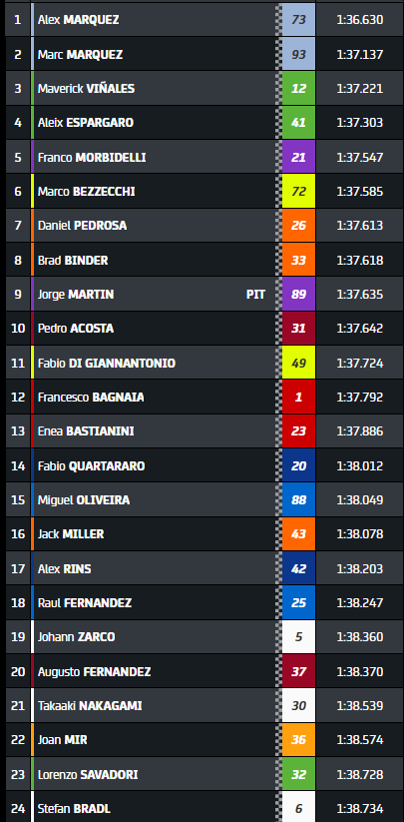Click rider number badge 73
This screenshot has width=404, height=822.
click(298, 20)
